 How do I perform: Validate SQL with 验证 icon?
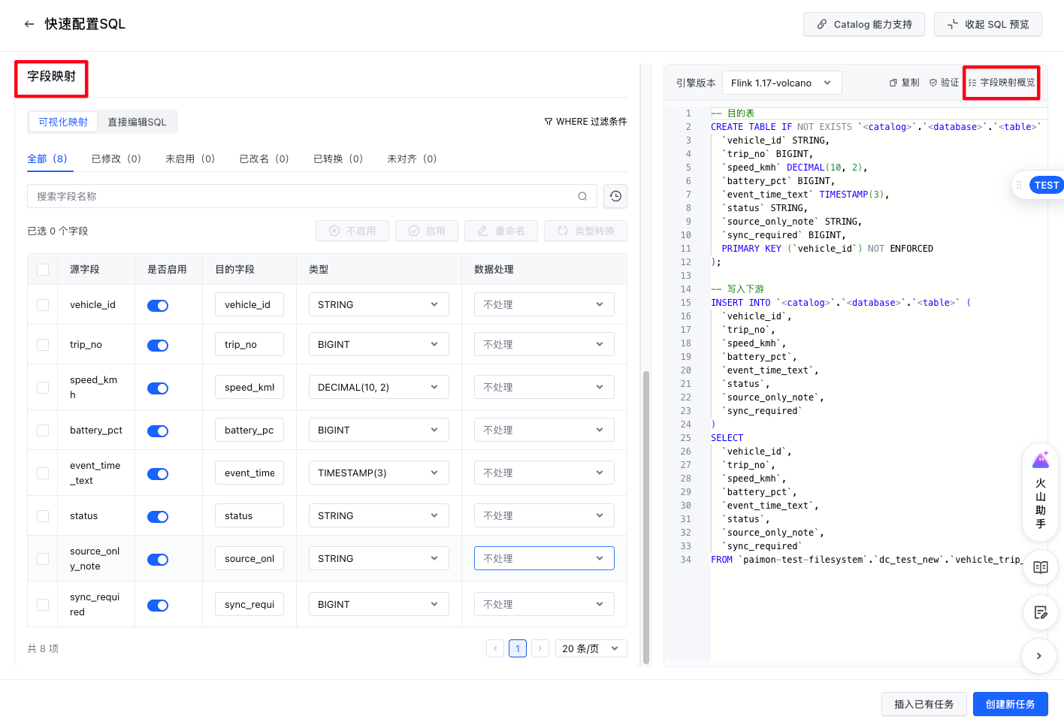tap(944, 83)
